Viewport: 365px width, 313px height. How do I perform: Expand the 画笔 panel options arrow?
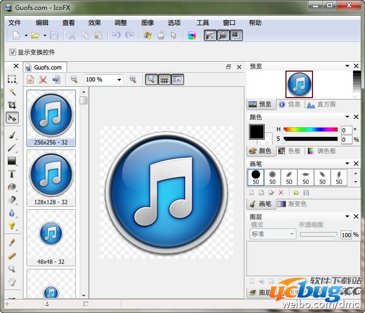click(x=347, y=164)
